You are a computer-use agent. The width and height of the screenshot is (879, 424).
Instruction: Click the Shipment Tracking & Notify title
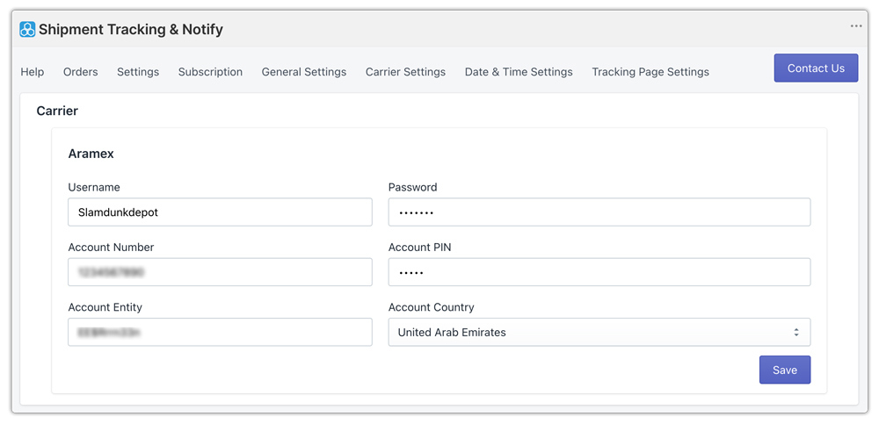pos(131,29)
